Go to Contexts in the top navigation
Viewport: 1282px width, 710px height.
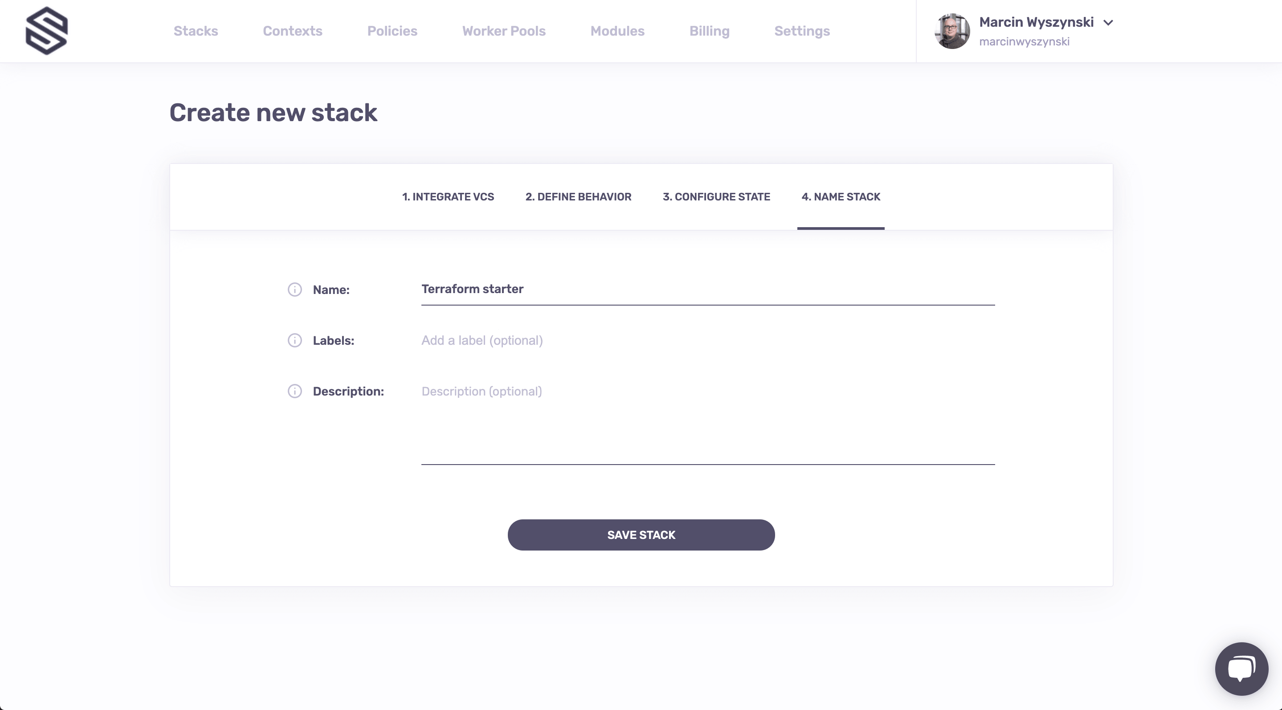(293, 31)
